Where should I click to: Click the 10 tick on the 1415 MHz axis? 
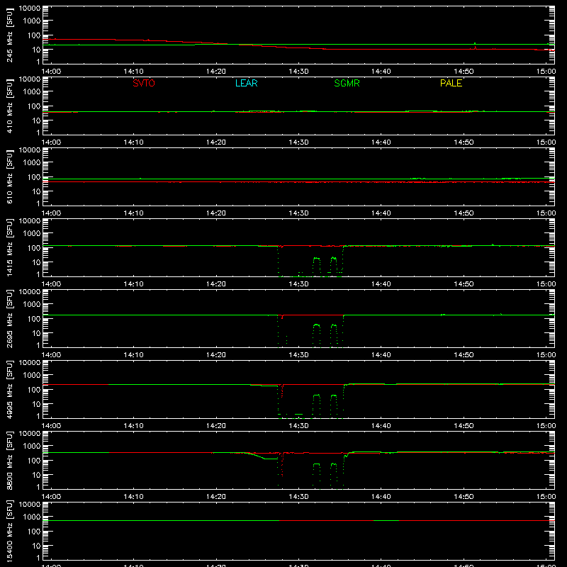(36, 262)
